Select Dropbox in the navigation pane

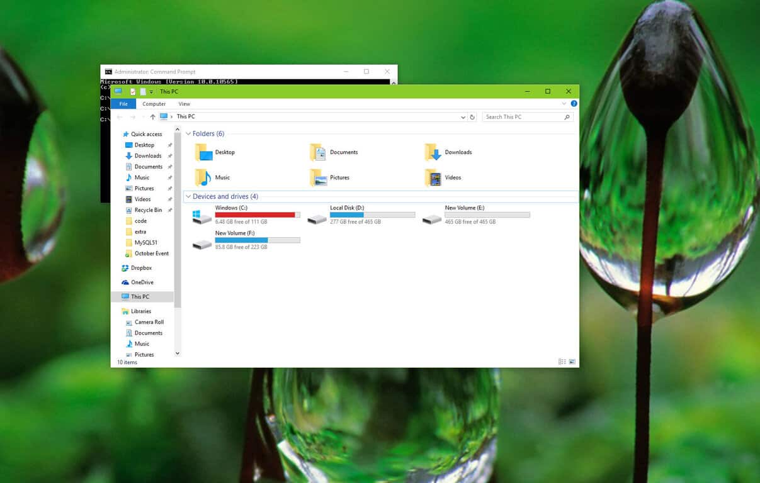click(141, 268)
